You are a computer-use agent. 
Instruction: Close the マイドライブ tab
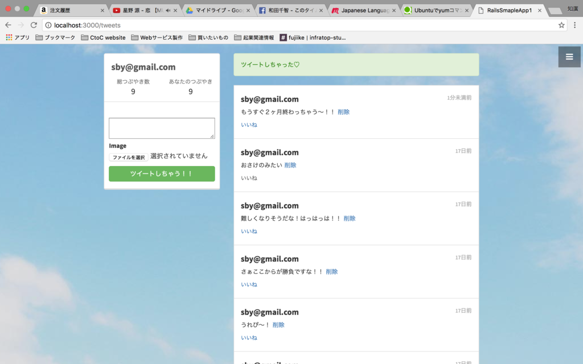coord(248,10)
